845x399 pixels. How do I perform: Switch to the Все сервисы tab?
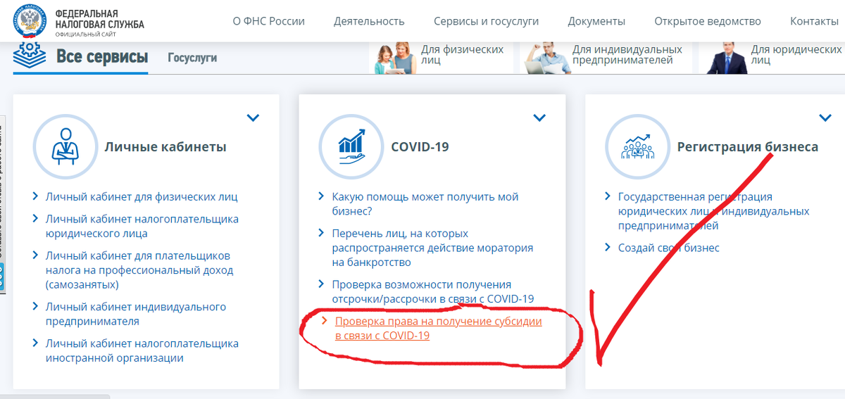pyautogui.click(x=102, y=58)
